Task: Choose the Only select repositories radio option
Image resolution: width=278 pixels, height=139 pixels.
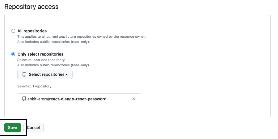Action: pyautogui.click(x=13, y=54)
